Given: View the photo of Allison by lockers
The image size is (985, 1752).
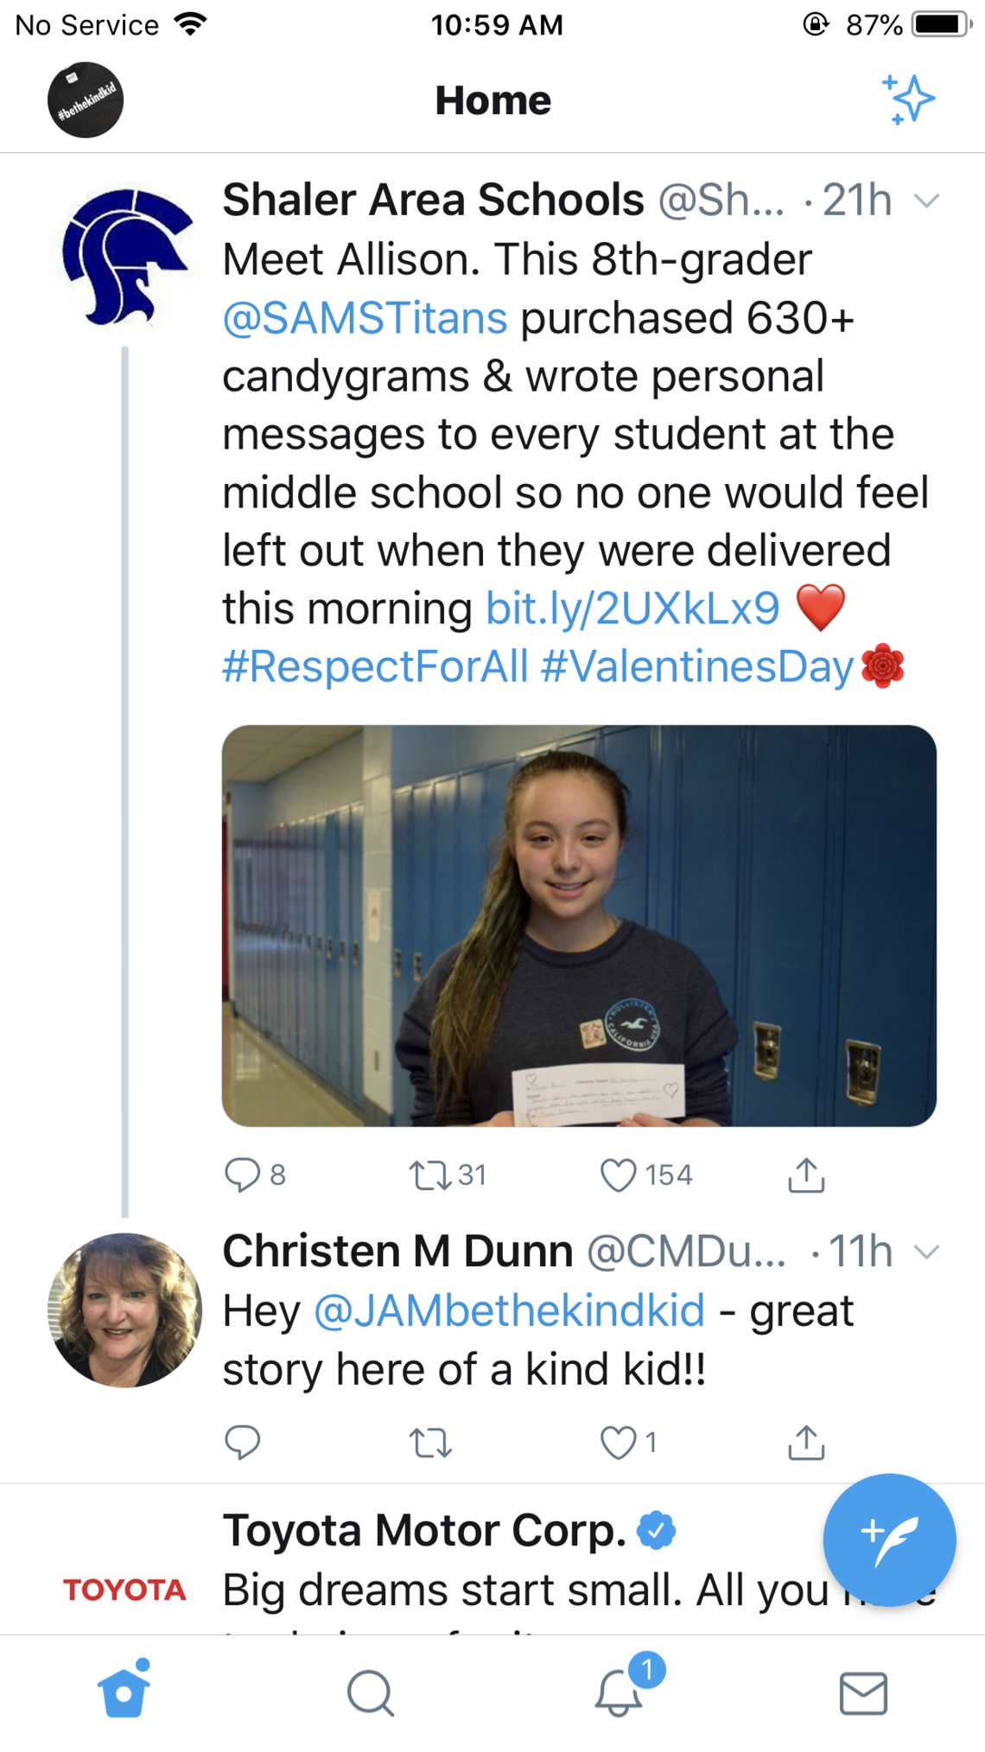Looking at the screenshot, I should point(579,925).
